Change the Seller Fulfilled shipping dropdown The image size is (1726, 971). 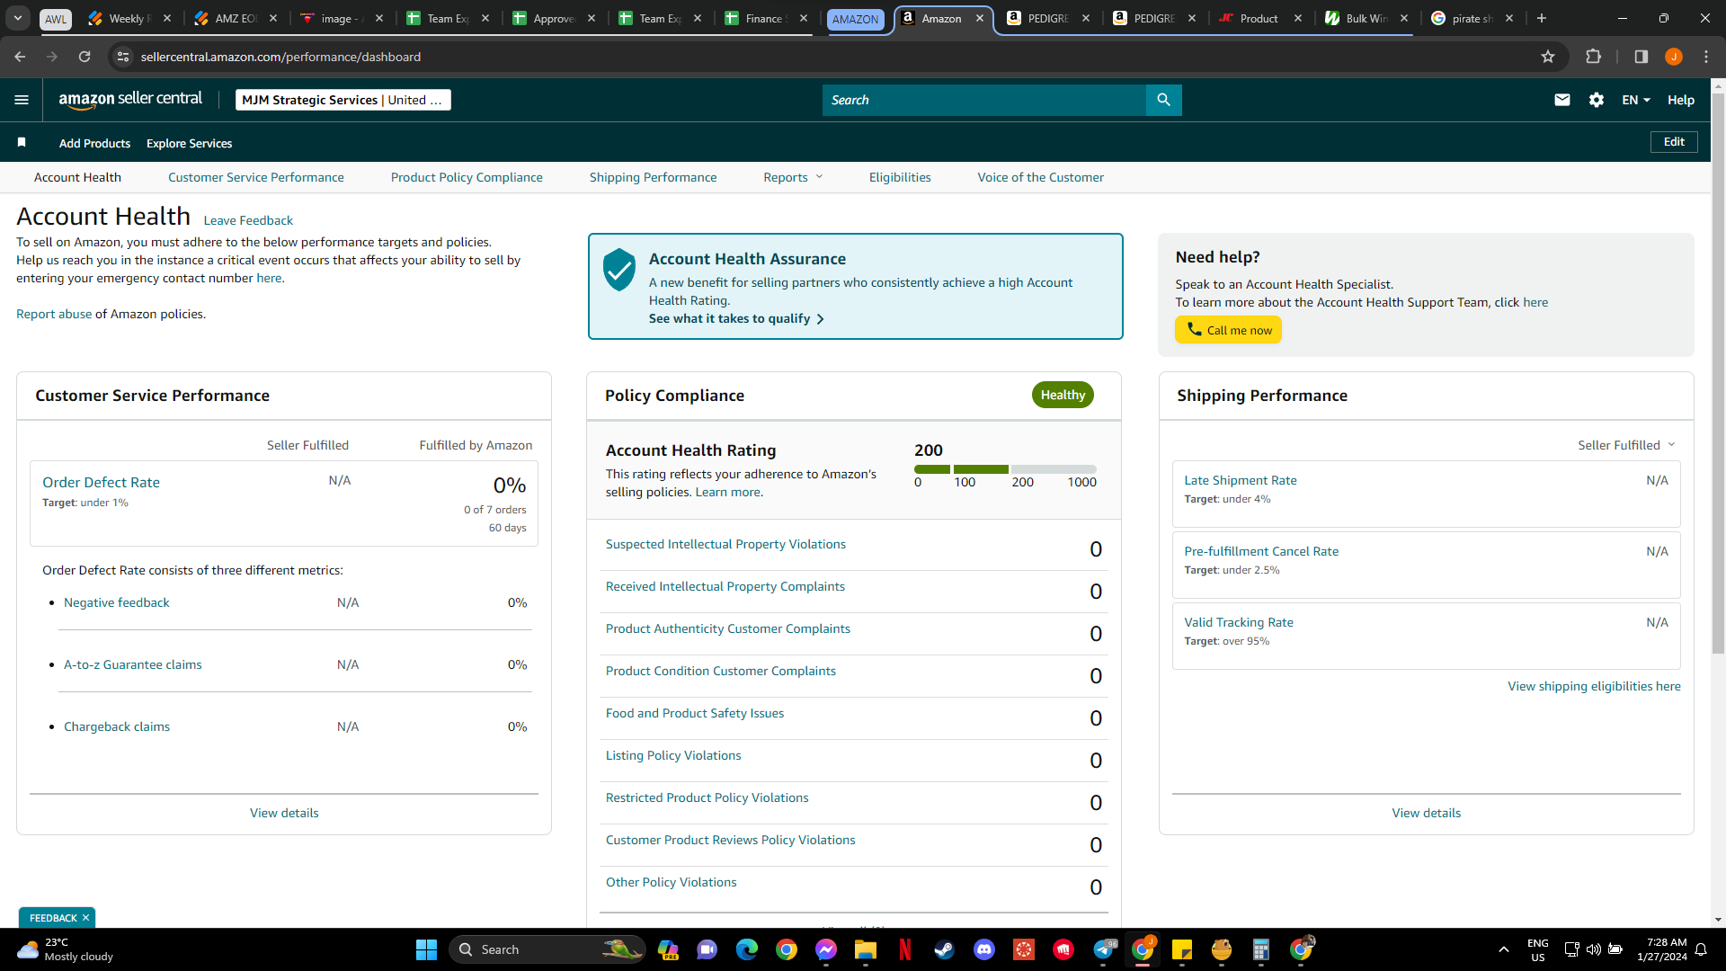point(1626,445)
